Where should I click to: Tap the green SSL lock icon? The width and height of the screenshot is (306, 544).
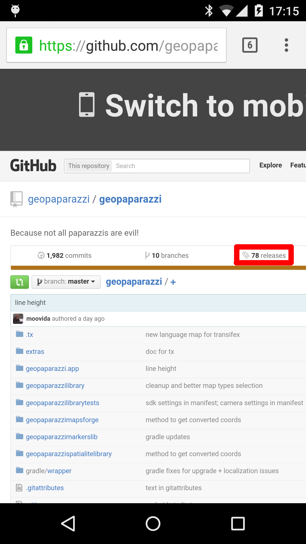[24, 45]
